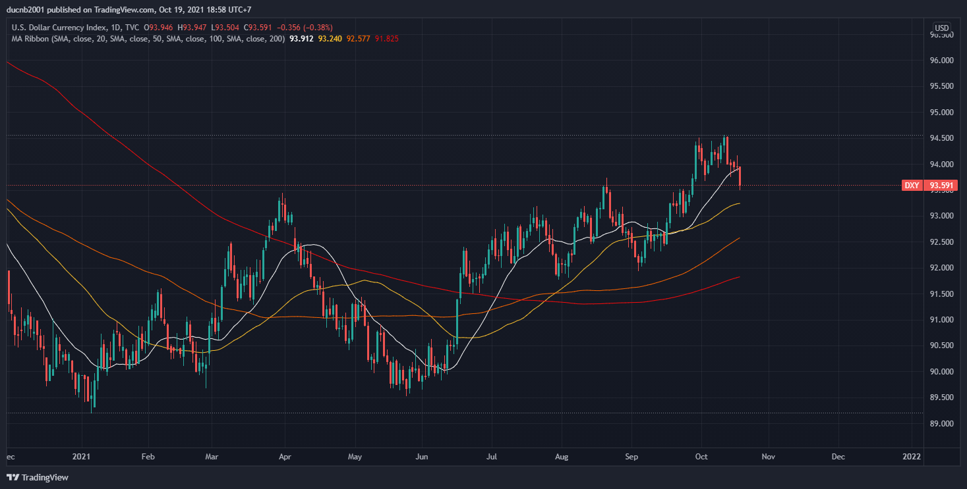Click the 2021 label on time axis
The height and width of the screenshot is (489, 967).
[x=82, y=456]
